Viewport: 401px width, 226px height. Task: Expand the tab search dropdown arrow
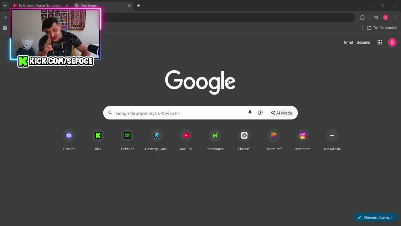(x=5, y=6)
